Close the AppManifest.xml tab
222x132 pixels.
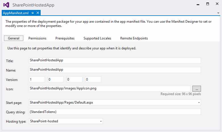(38, 13)
